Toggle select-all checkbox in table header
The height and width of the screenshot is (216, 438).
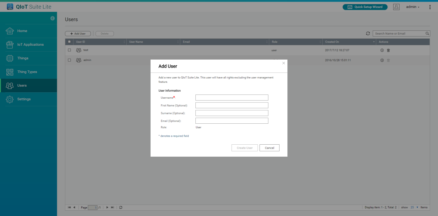tap(69, 42)
